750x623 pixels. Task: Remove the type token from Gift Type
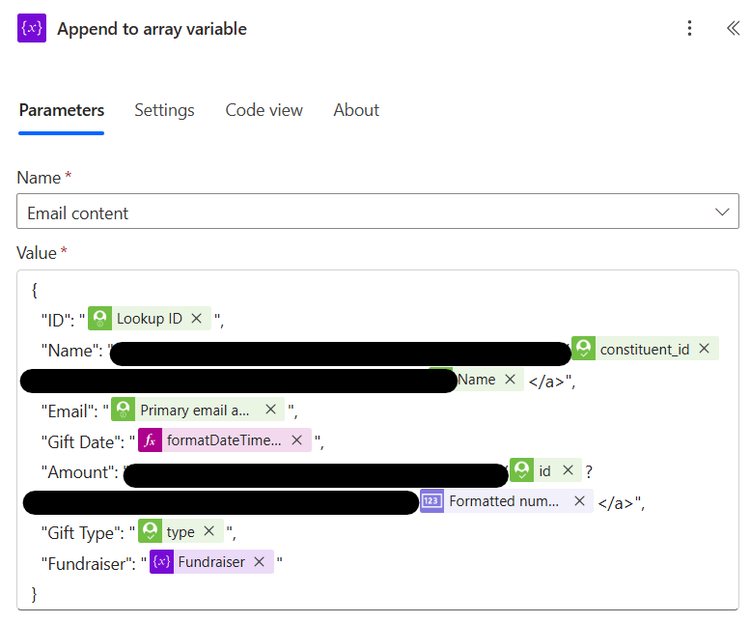tap(209, 530)
